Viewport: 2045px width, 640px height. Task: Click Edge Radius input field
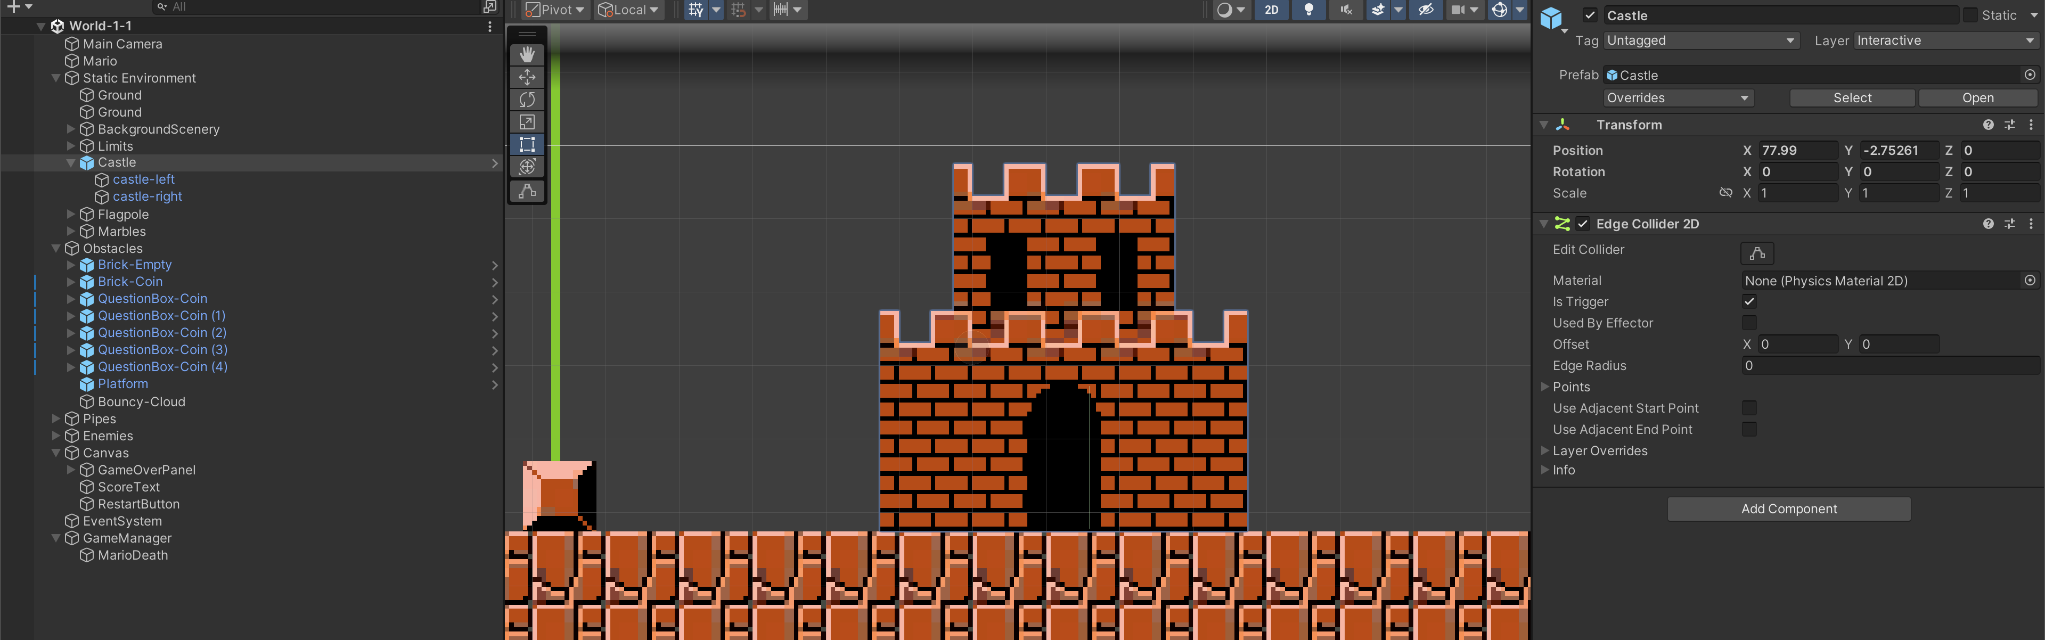pos(1890,365)
